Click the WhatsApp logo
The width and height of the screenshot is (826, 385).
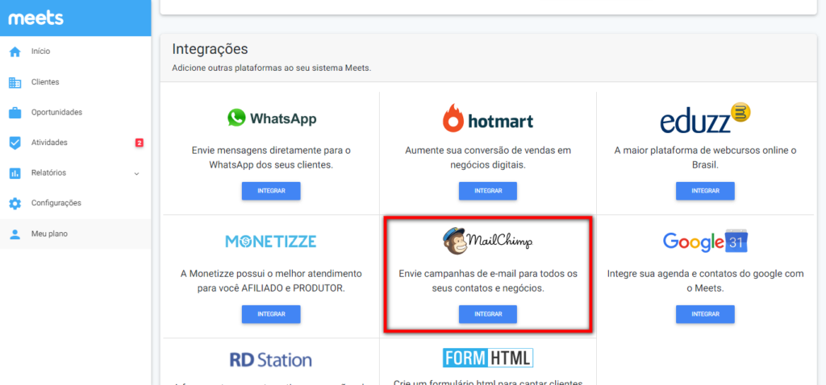coord(272,118)
